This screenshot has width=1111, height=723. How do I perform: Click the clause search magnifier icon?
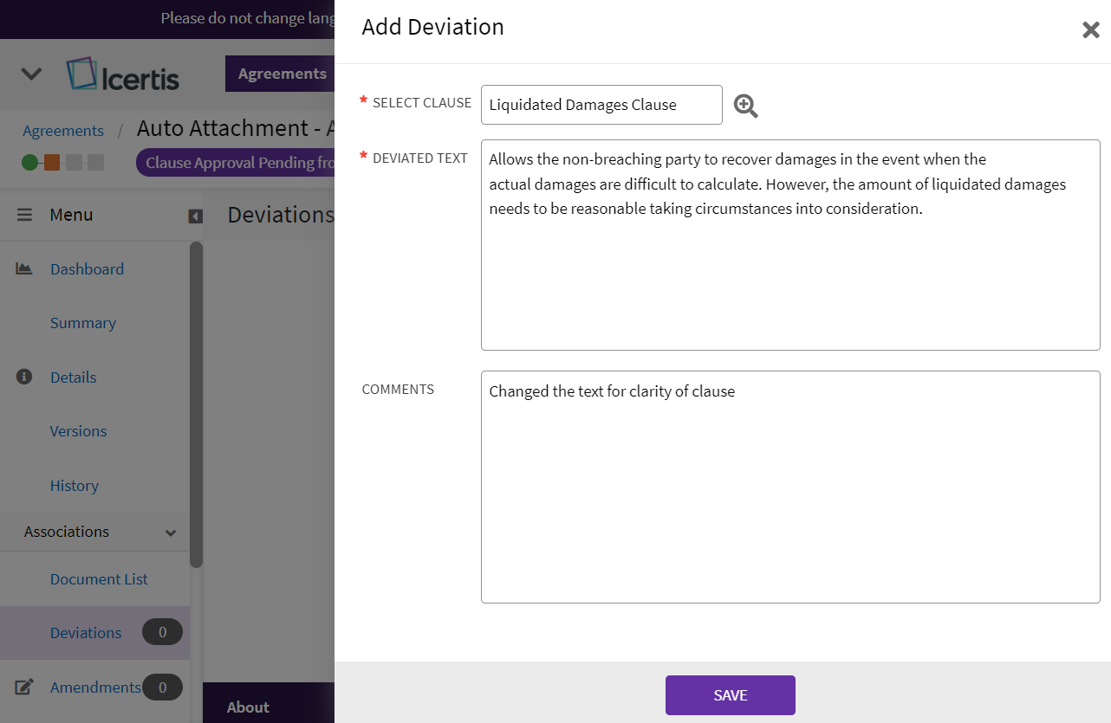745,106
